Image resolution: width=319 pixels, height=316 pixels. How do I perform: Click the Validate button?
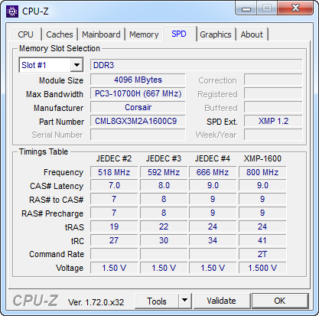click(221, 301)
